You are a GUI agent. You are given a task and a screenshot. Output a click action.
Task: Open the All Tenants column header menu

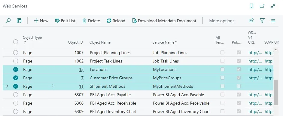pos(220,40)
